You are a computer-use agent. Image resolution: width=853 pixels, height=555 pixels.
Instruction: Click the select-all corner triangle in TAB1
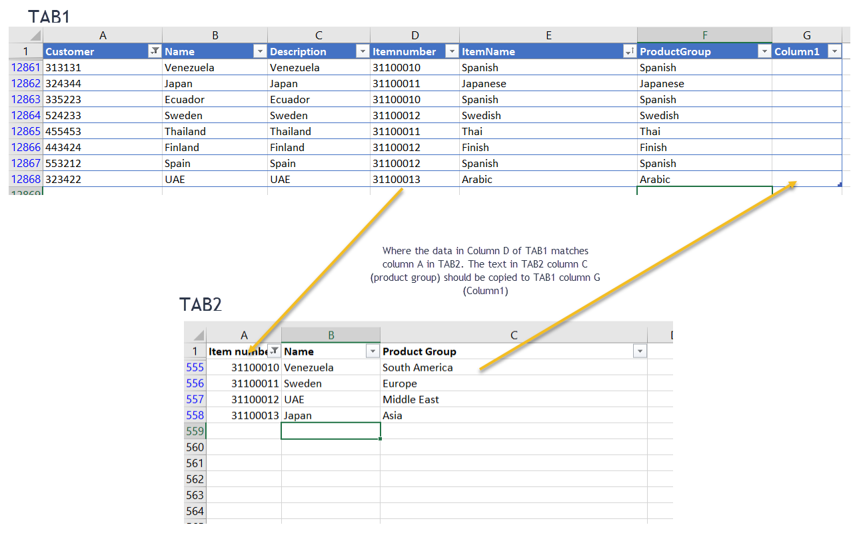coord(35,36)
